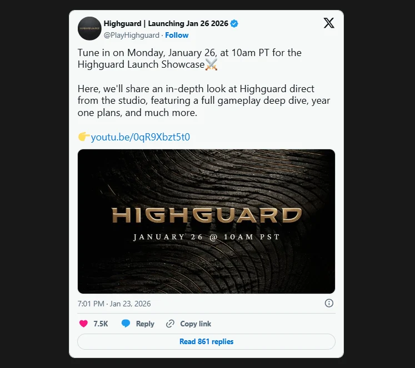Open the youtu.be/0qR9Xbzt5t0 link
This screenshot has height=368, width=415.
coord(140,137)
